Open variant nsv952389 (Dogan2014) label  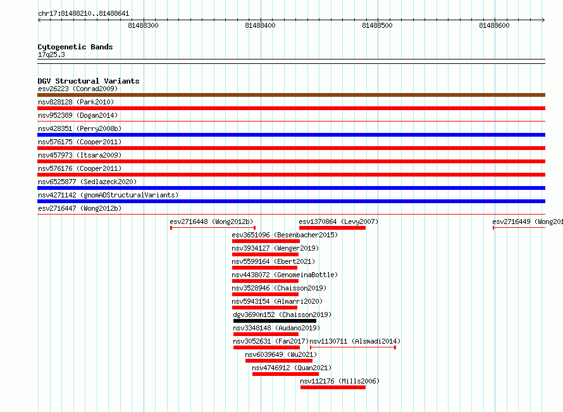78,115
